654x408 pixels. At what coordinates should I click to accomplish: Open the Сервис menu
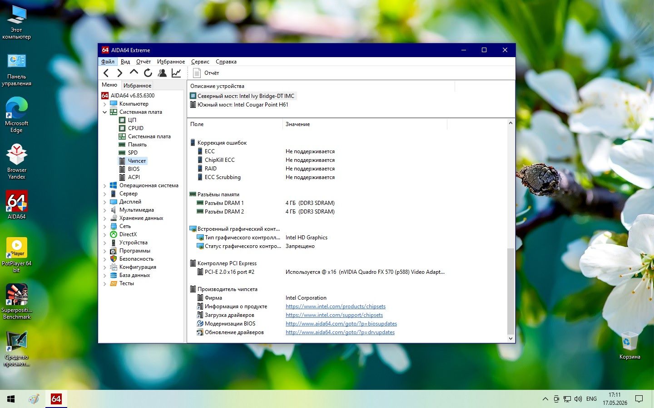200,62
